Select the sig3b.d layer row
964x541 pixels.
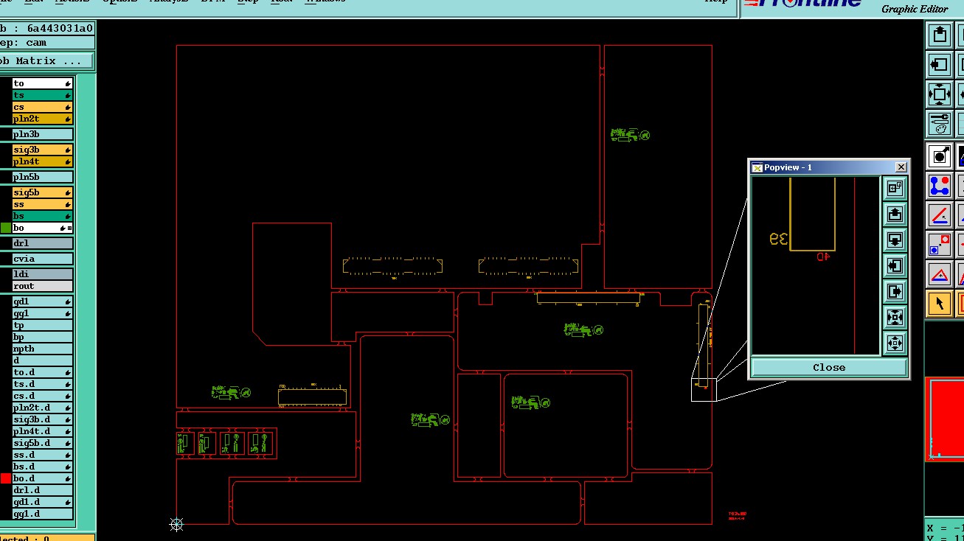43,419
